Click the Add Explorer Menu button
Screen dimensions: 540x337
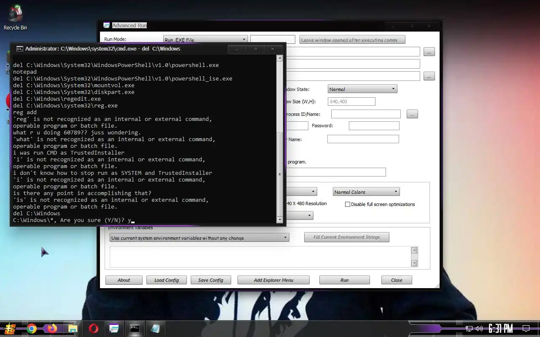point(273,280)
